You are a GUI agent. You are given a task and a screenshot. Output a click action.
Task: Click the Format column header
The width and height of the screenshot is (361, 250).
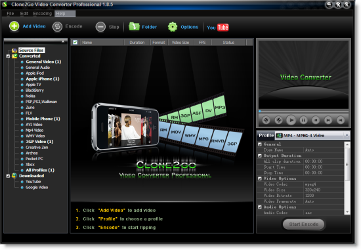[159, 43]
